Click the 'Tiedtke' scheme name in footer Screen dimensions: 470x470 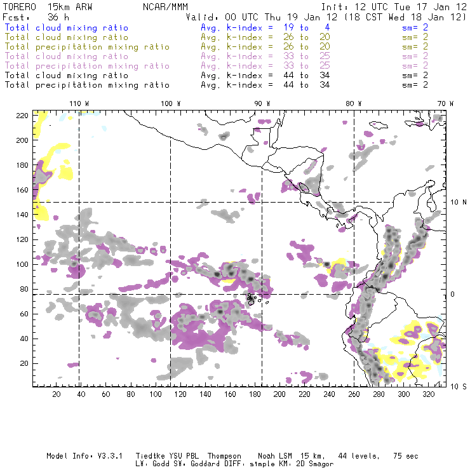(151, 456)
